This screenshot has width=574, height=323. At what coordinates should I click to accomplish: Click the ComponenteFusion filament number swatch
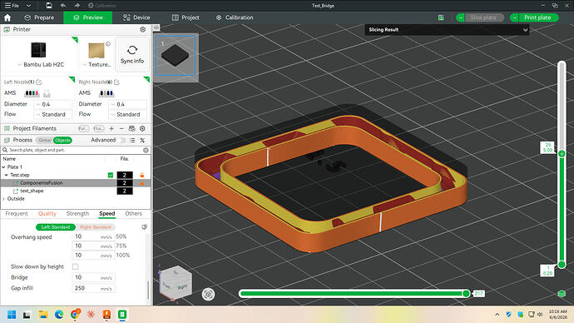(x=125, y=183)
